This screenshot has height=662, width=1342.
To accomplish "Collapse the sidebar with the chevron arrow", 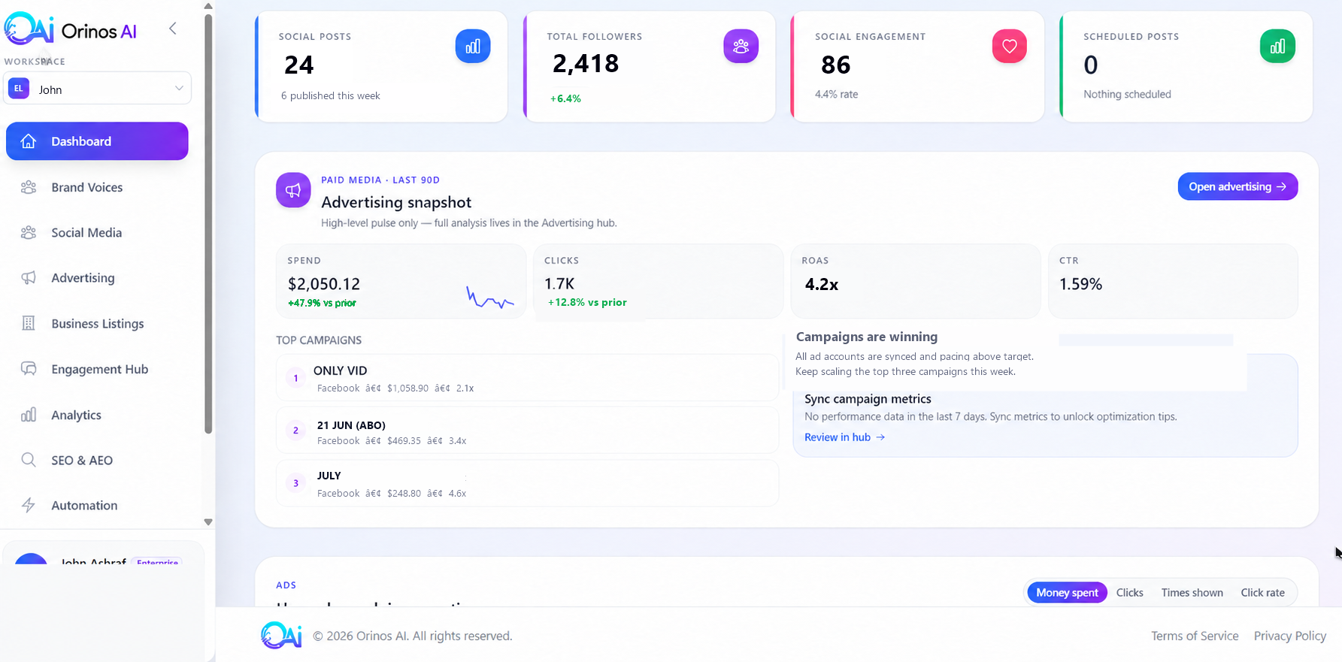I will (x=173, y=29).
